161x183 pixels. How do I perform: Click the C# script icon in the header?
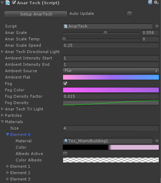8,3
